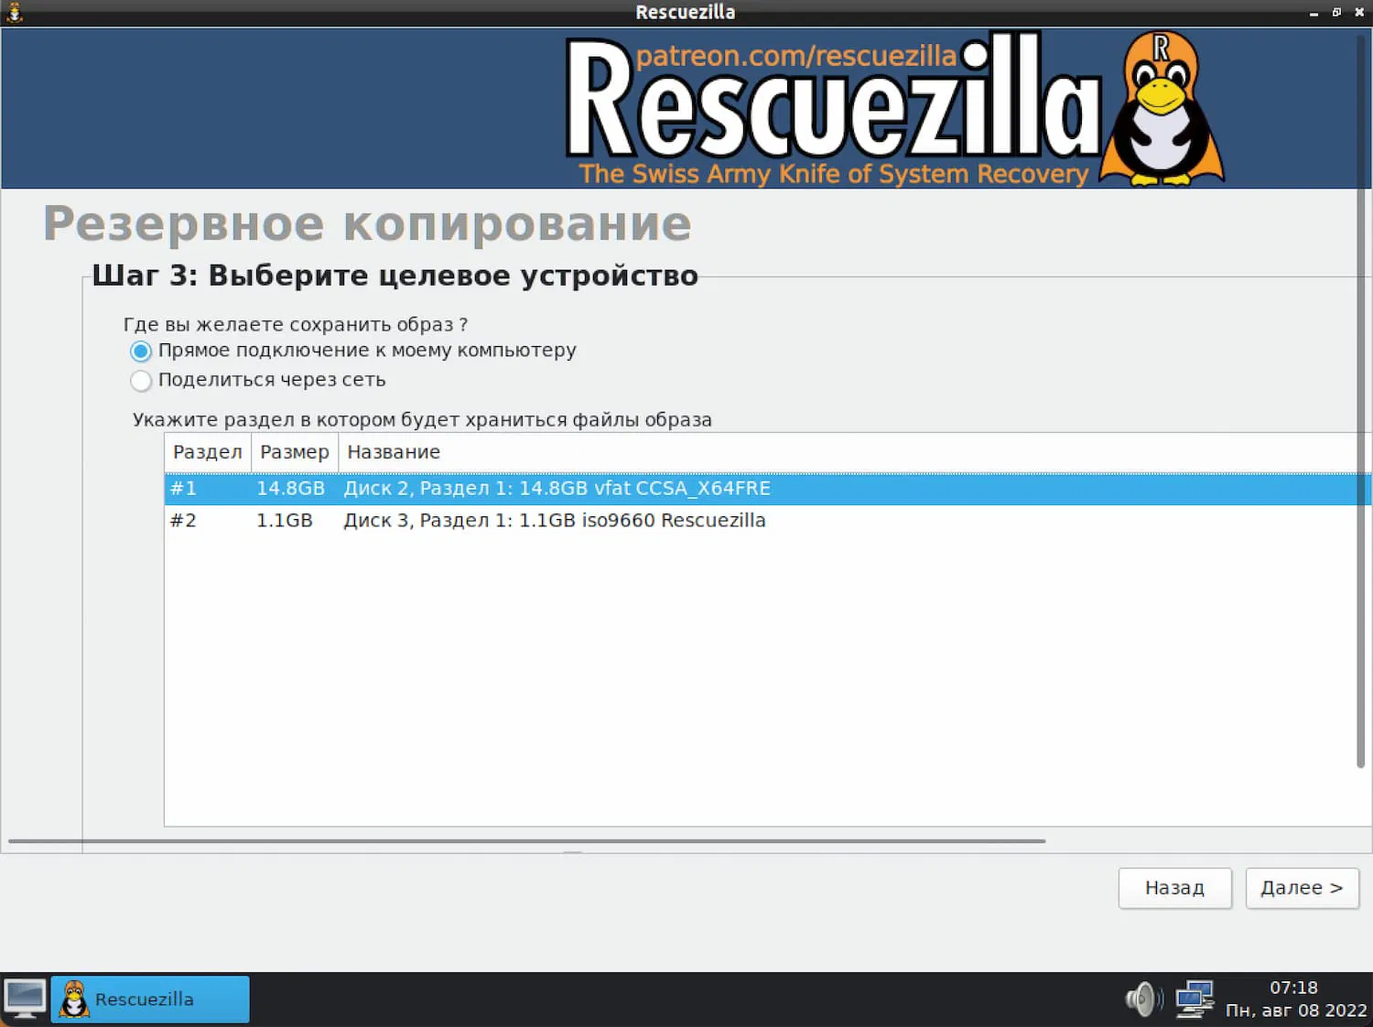Click the horizontal scrollbar at the bottom

526,840
